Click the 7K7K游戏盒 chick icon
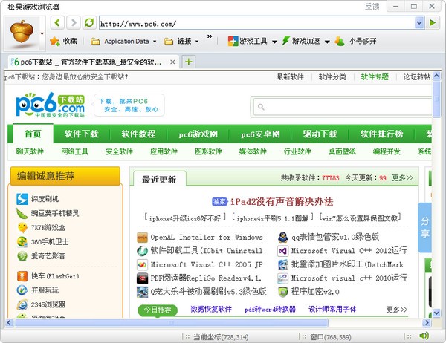 pyautogui.click(x=22, y=228)
